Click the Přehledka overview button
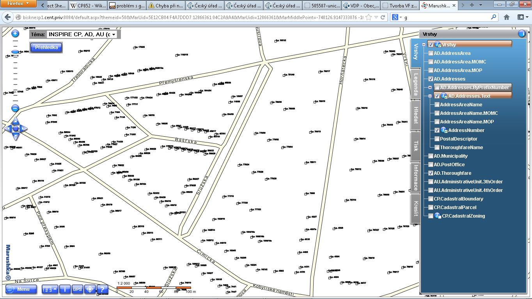Viewport: 532px width, 299px height. (x=46, y=47)
